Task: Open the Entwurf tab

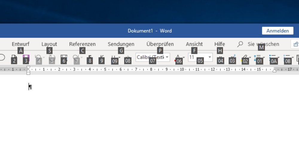Action: coord(21,44)
